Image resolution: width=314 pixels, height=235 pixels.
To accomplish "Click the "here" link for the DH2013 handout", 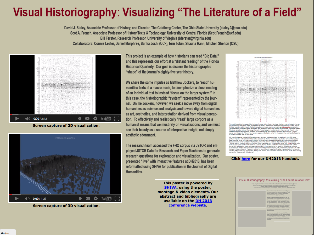I will (x=246, y=159).
